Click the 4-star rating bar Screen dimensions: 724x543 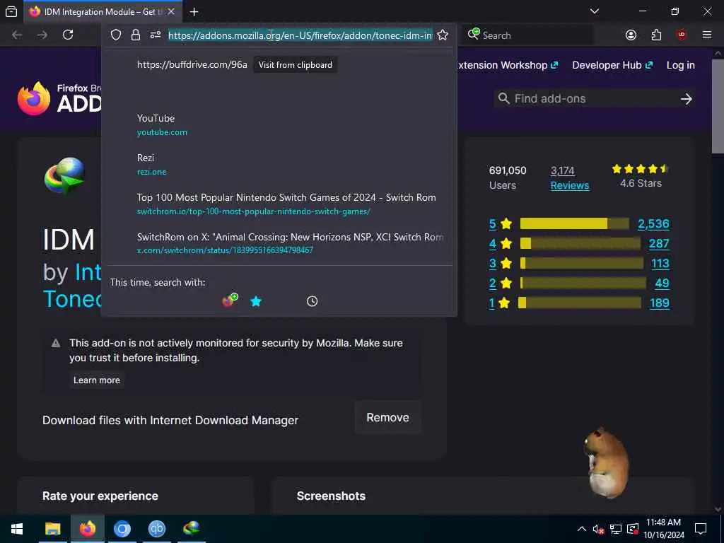(x=580, y=243)
